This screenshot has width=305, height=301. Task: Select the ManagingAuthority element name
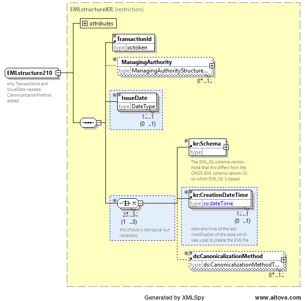coord(147,62)
